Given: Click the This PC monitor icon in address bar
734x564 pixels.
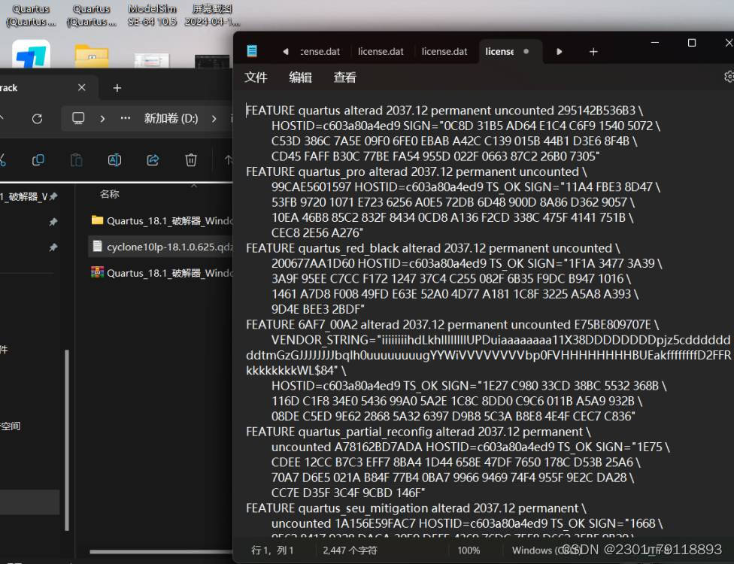Looking at the screenshot, I should point(78,118).
